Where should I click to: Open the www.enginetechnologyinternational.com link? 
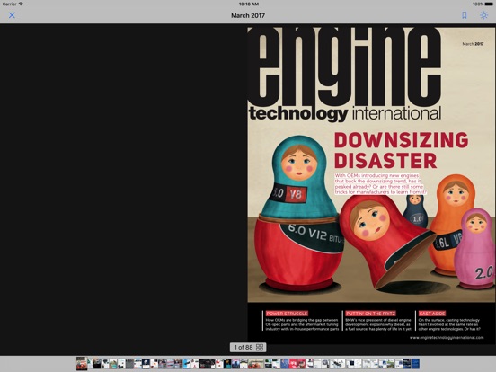[447, 338]
